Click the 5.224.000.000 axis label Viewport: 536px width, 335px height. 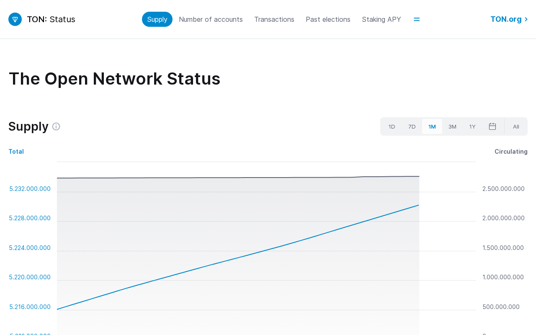click(30, 248)
